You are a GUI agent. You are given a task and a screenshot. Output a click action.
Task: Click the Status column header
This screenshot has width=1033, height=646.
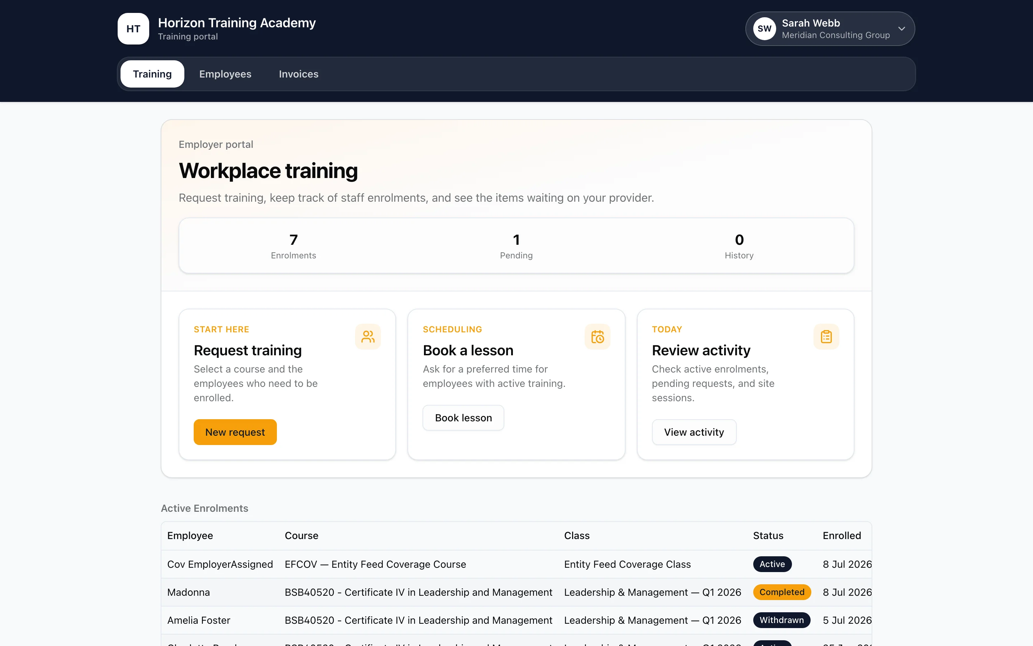768,535
